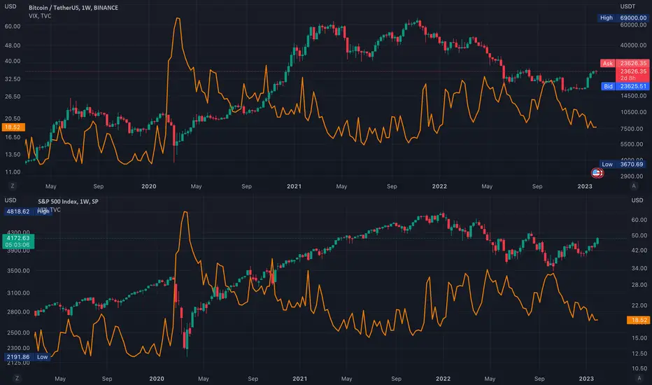Click 2020 on the Bitcoin chart time axis
This screenshot has height=385, width=652.
(x=149, y=186)
